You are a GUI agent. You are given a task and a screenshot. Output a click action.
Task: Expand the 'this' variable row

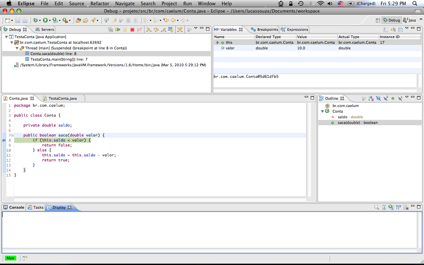click(218, 42)
